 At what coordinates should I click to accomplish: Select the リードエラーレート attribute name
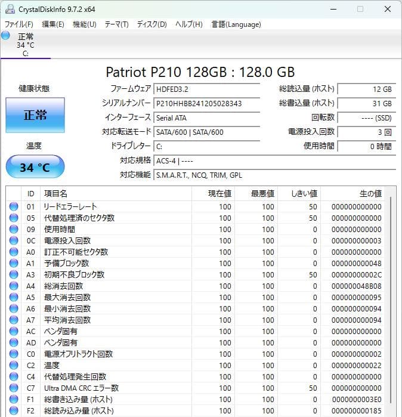click(x=70, y=206)
